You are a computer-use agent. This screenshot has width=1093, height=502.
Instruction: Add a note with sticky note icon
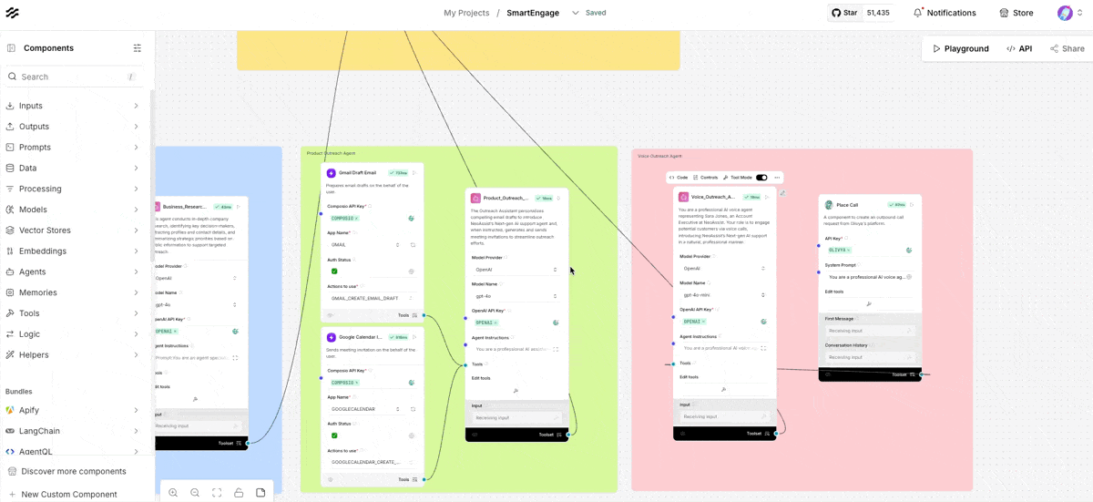[x=260, y=493]
